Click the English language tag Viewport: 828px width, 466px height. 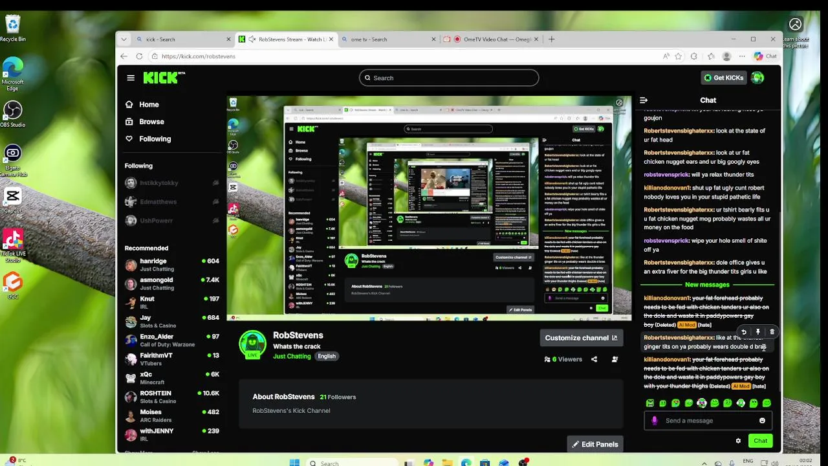coord(327,356)
